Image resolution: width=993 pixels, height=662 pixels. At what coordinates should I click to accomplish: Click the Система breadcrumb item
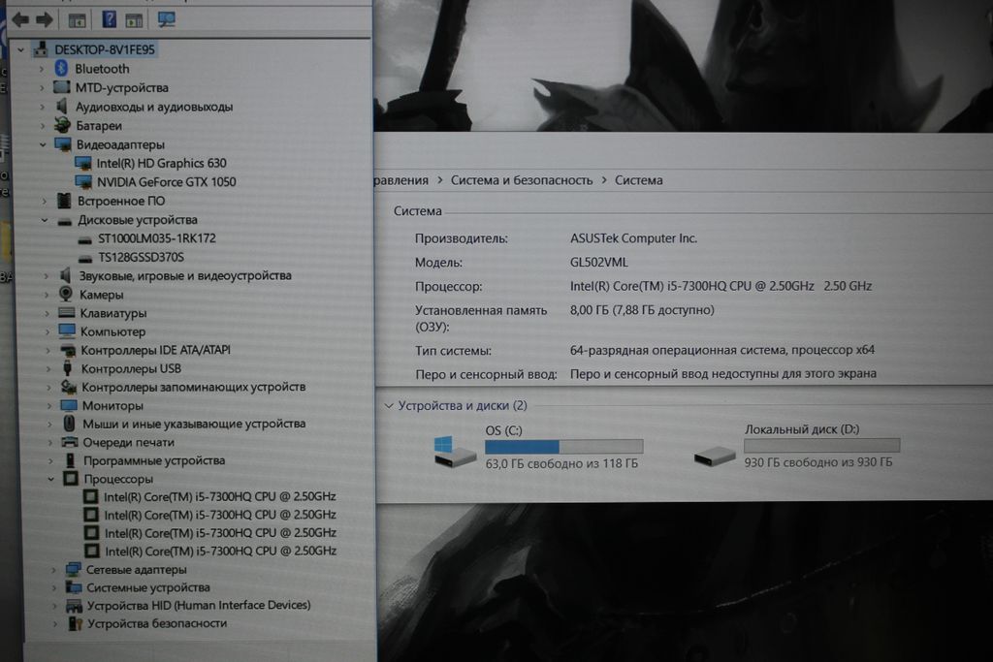(638, 180)
